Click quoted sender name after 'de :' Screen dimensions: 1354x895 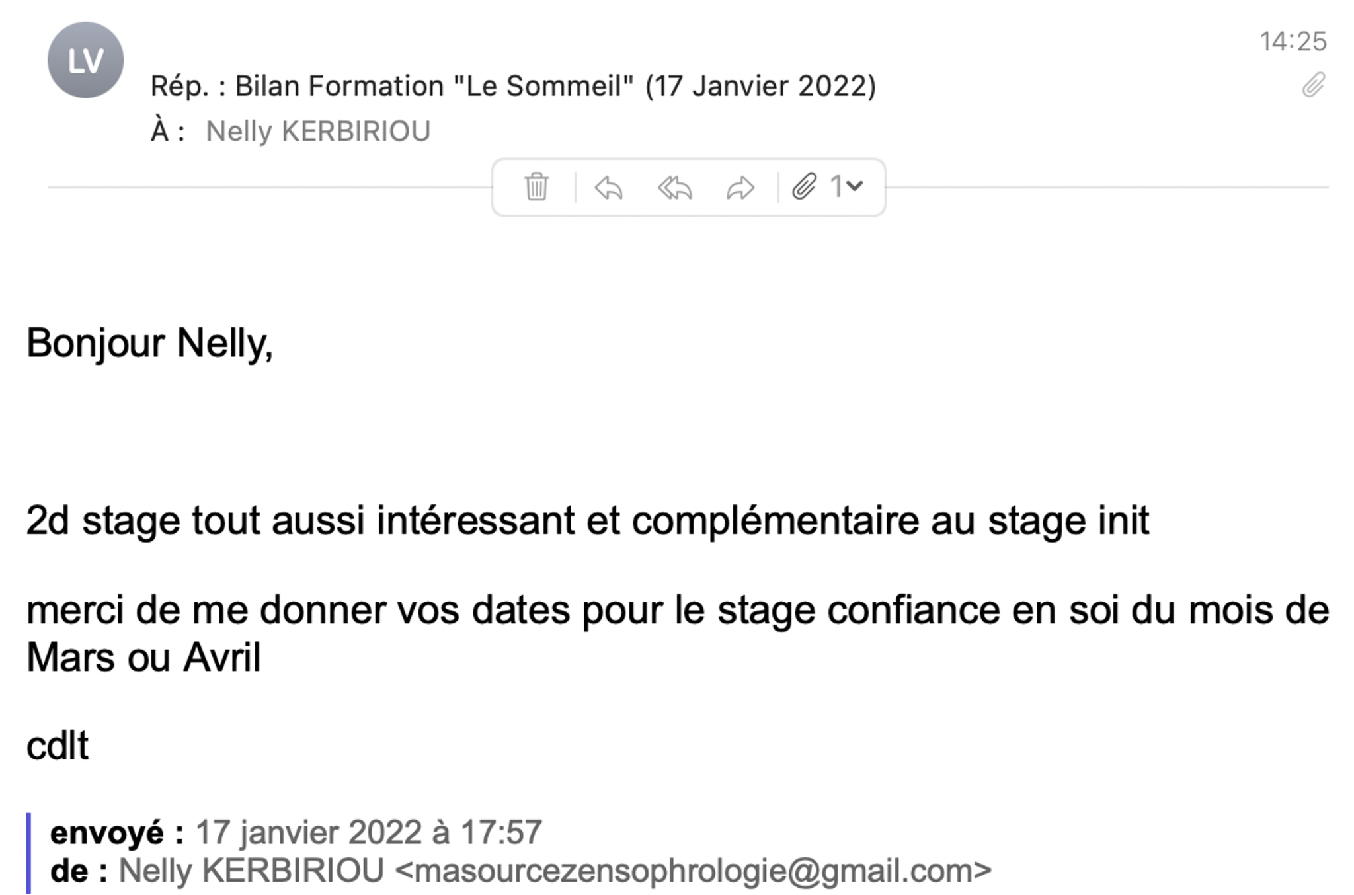[x=251, y=871]
